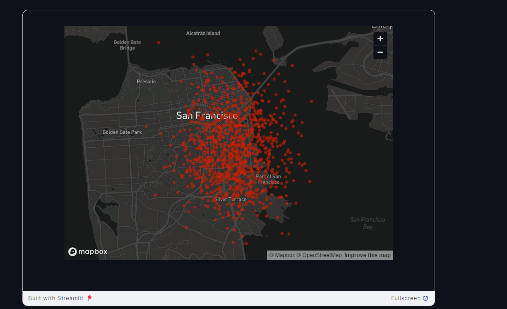Click the San Francisco Bay label

[x=367, y=223]
